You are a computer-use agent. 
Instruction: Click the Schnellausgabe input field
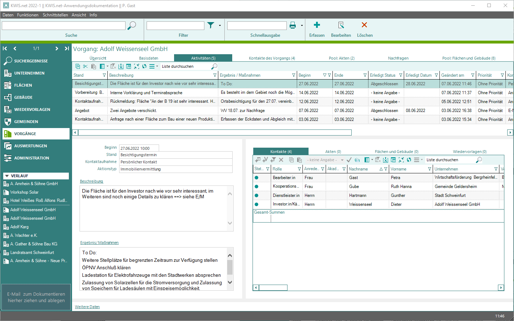[257, 26]
